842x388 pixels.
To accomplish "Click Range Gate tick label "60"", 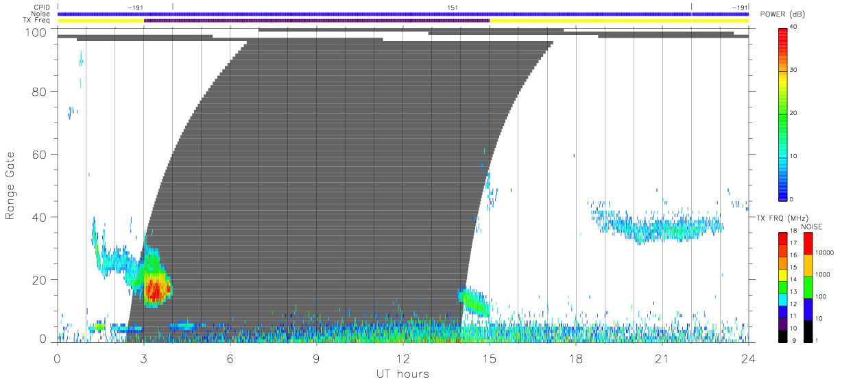I will pos(40,155).
